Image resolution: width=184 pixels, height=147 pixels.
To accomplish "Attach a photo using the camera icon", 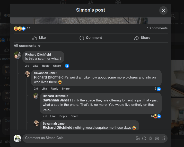I will click(x=151, y=139).
